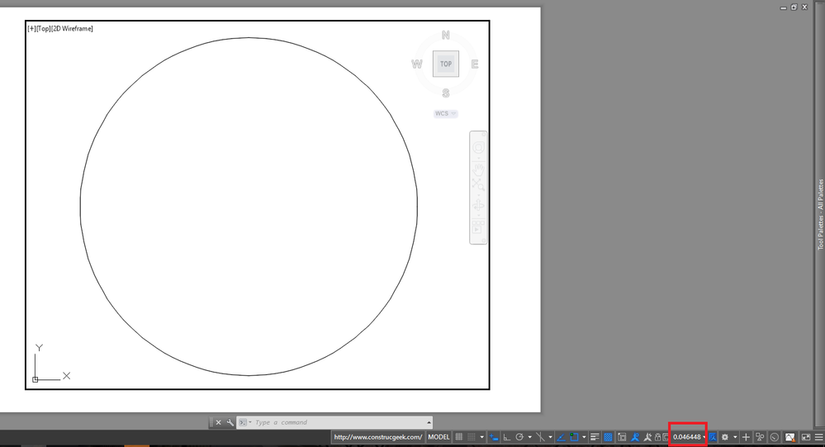The height and width of the screenshot is (447, 825).
Task: Open the construcgeek.com link
Action: click(377, 437)
